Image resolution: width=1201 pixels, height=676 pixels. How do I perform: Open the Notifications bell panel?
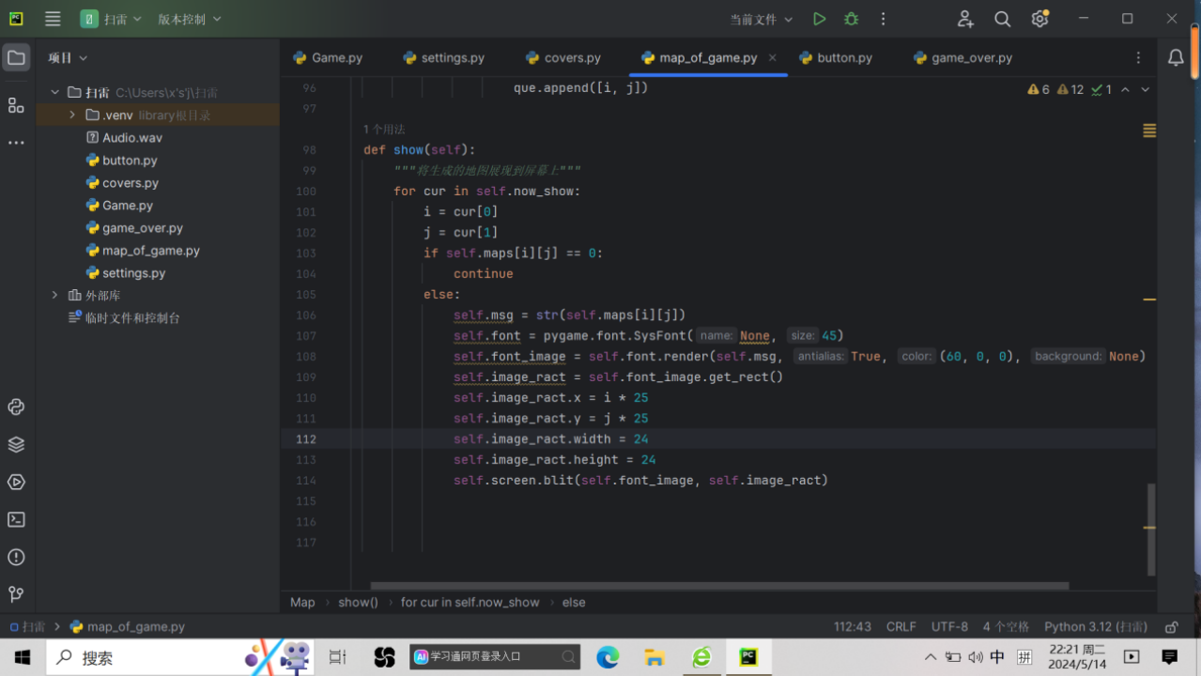[x=1176, y=57]
